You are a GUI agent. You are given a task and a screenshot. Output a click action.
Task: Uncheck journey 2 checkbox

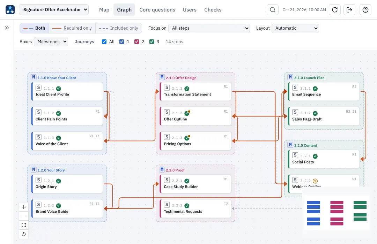tap(136, 42)
